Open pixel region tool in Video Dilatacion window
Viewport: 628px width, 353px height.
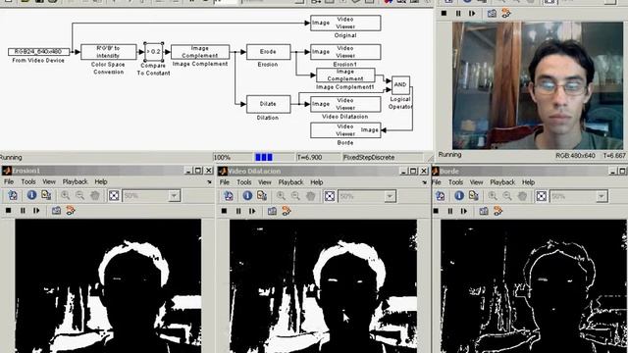pos(262,196)
